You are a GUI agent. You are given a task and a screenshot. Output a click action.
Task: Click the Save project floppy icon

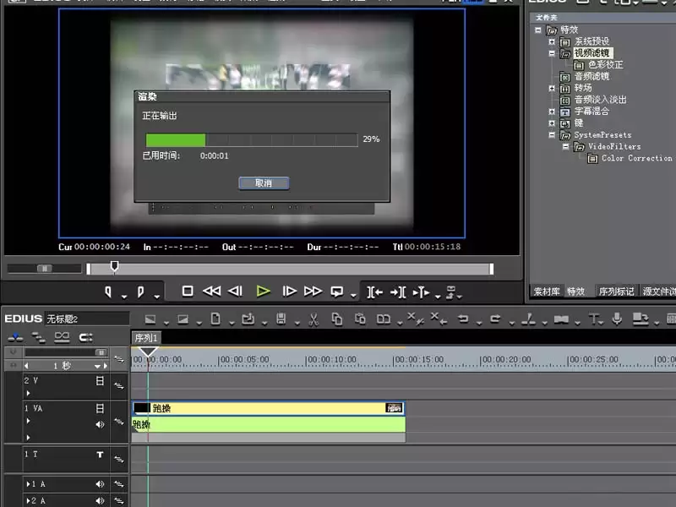(x=281, y=319)
